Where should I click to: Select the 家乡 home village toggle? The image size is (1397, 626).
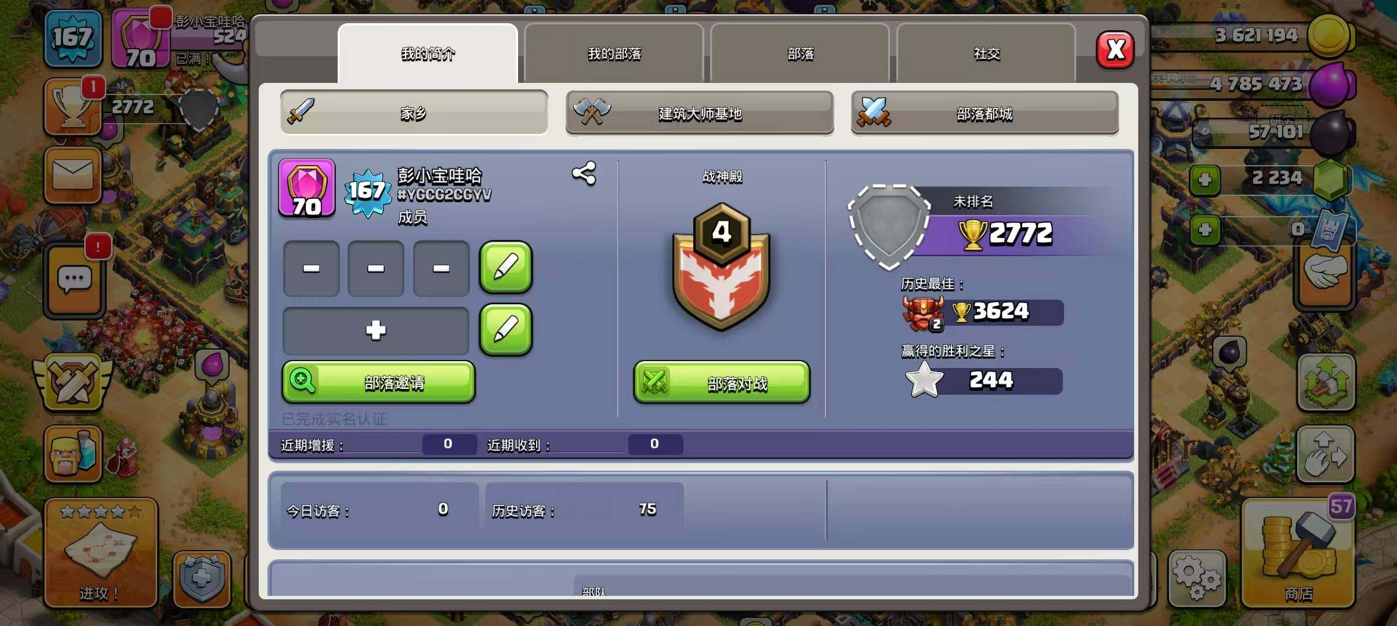point(414,112)
